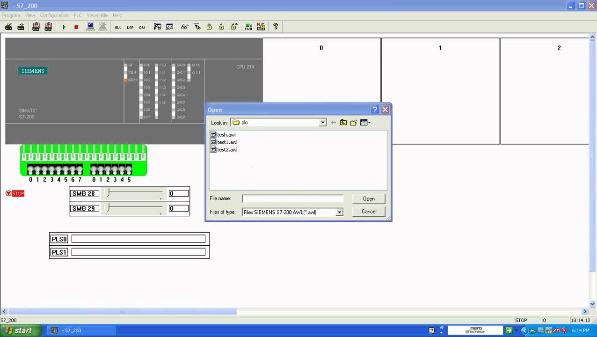Click the PLS1 pulse output field
Image resolution: width=597 pixels, height=337 pixels.
[x=138, y=252]
